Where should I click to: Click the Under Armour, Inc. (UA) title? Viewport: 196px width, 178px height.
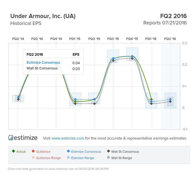pyautogui.click(x=43, y=16)
